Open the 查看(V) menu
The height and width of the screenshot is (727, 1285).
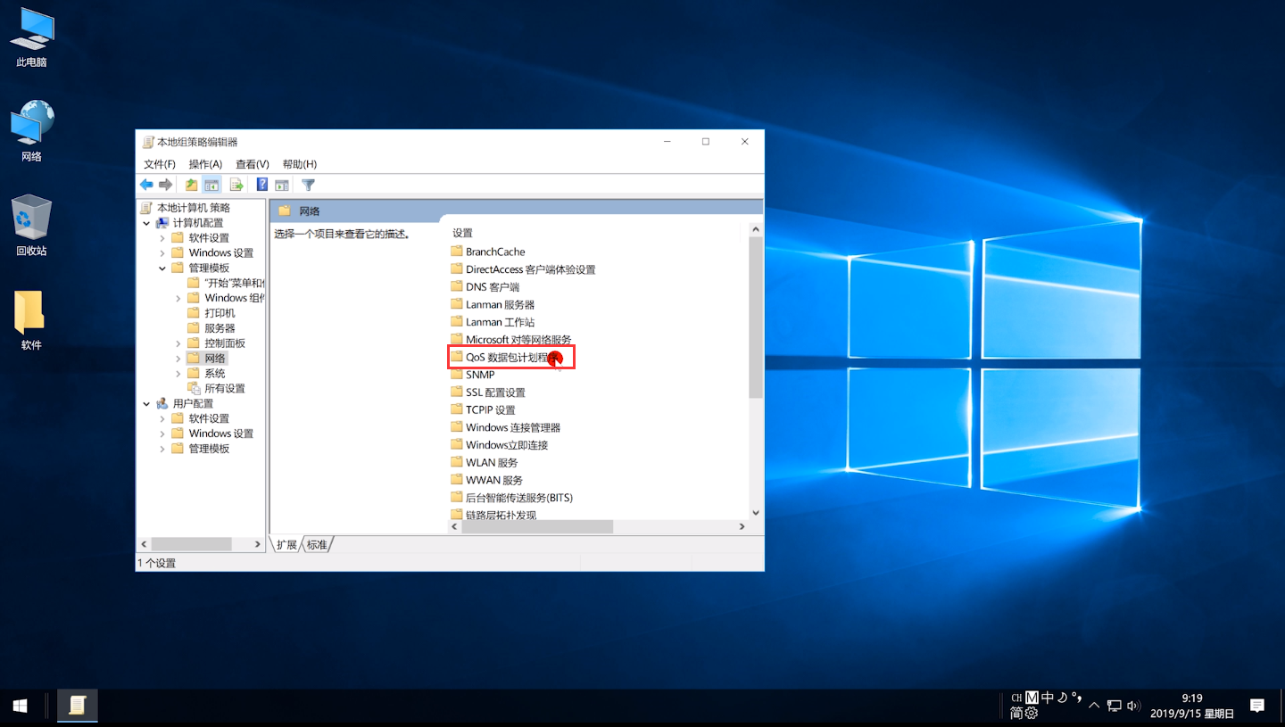pos(253,164)
